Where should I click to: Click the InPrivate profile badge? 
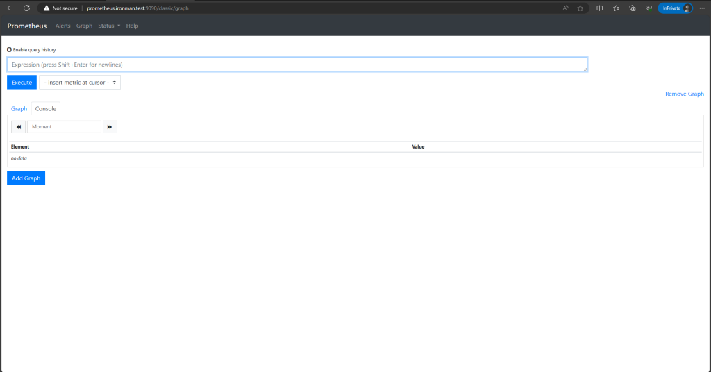(x=675, y=8)
